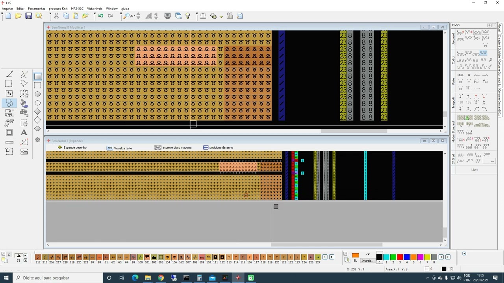504x283 pixels.
Task: Select the rectangular selection tool
Action: 8,84
